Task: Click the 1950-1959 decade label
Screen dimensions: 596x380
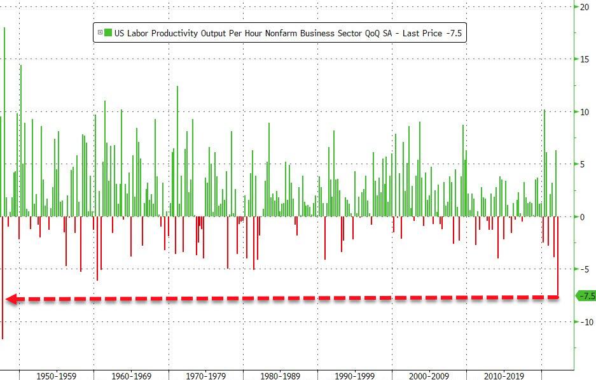Action: (x=57, y=376)
